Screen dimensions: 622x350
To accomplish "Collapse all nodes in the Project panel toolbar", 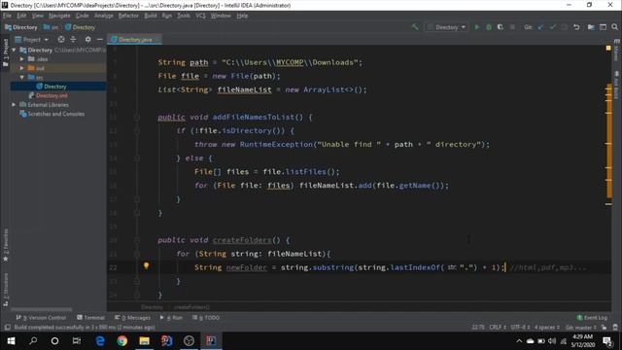I will [x=73, y=39].
